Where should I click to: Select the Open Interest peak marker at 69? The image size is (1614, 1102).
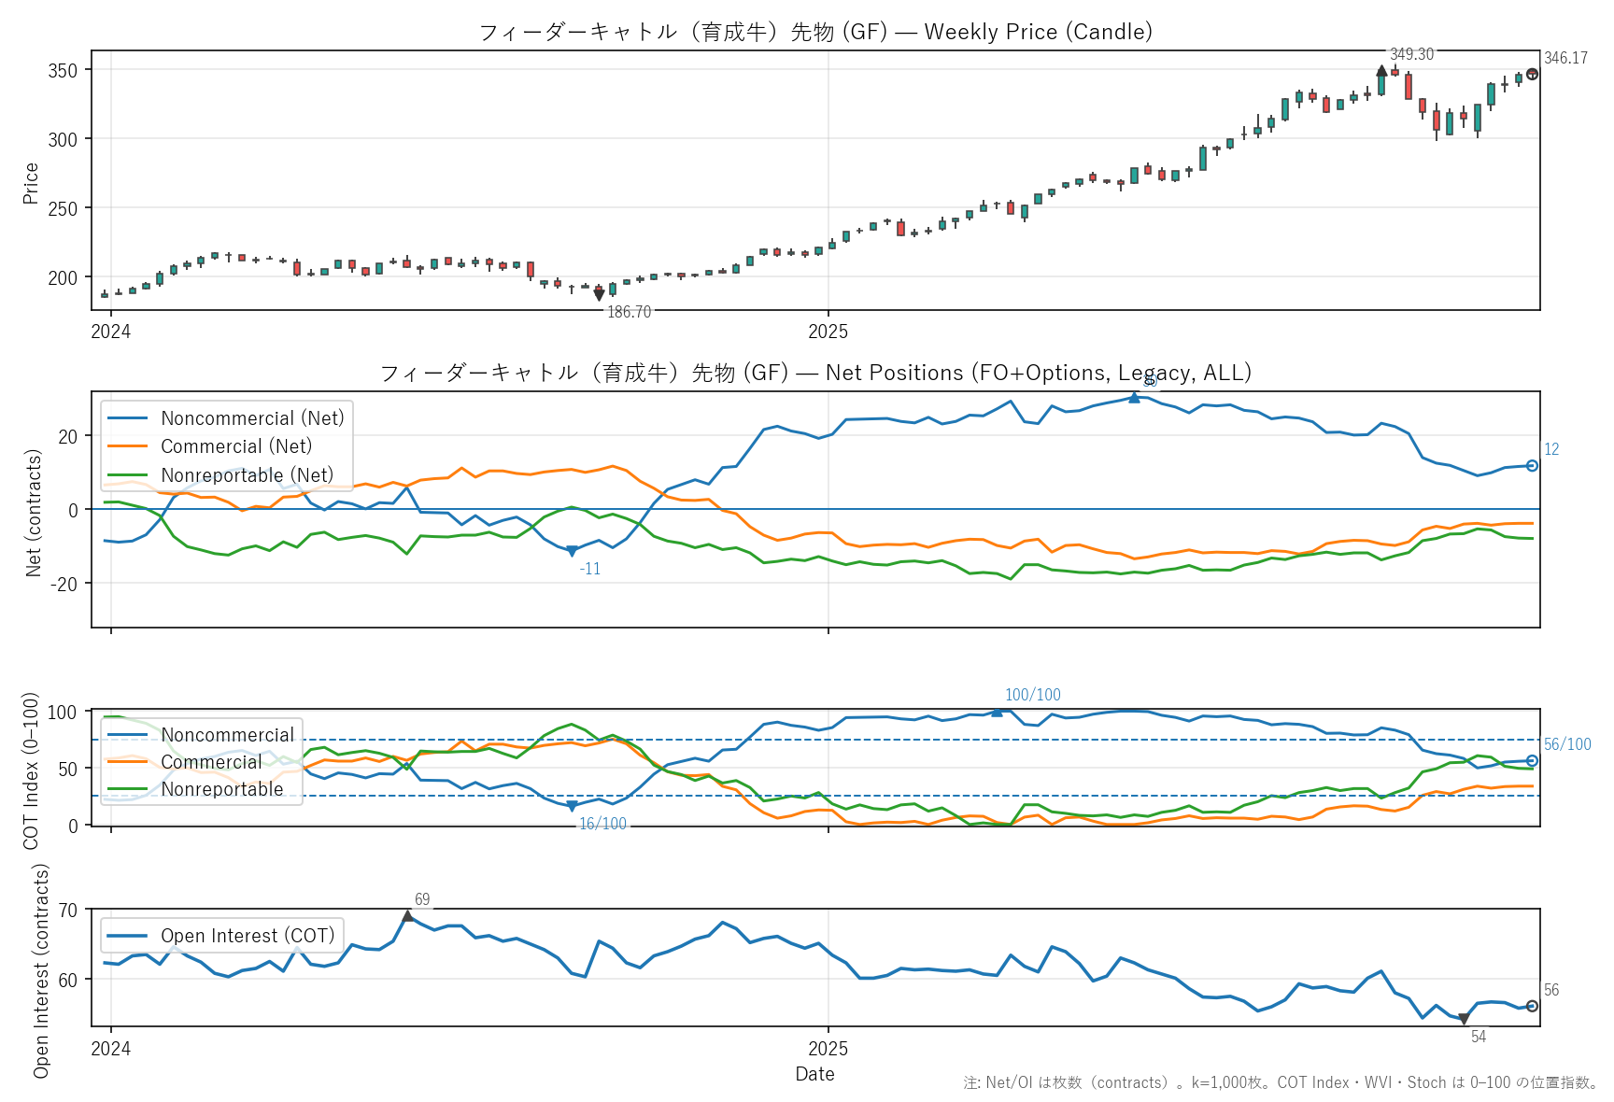407,916
